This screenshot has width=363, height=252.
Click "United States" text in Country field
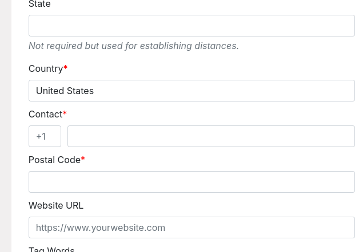pyautogui.click(x=65, y=91)
